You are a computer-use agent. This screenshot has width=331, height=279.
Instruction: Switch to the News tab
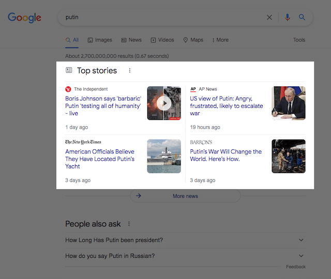tap(131, 40)
